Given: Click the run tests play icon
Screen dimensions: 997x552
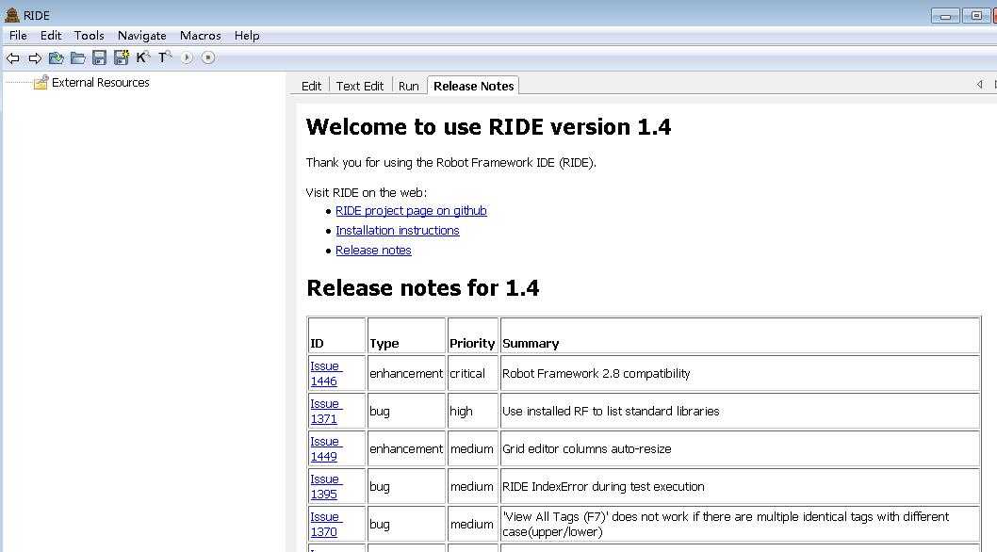Looking at the screenshot, I should point(187,57).
